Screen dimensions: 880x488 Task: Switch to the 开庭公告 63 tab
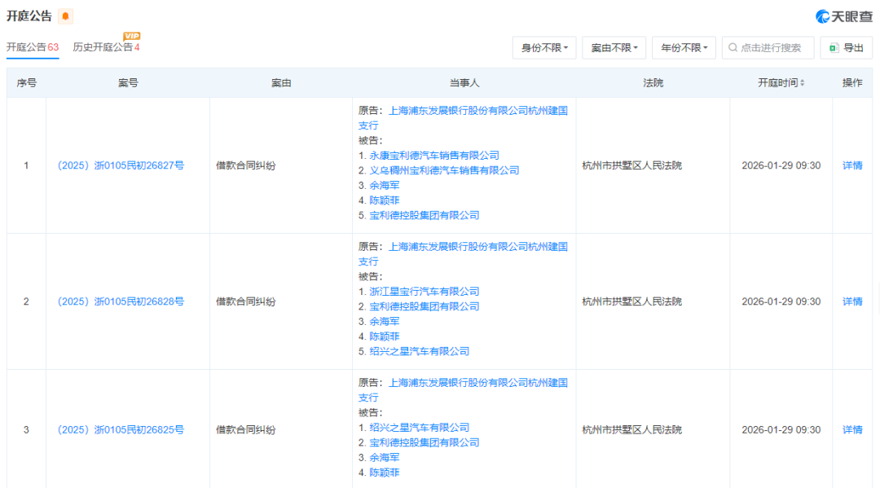click(x=33, y=47)
